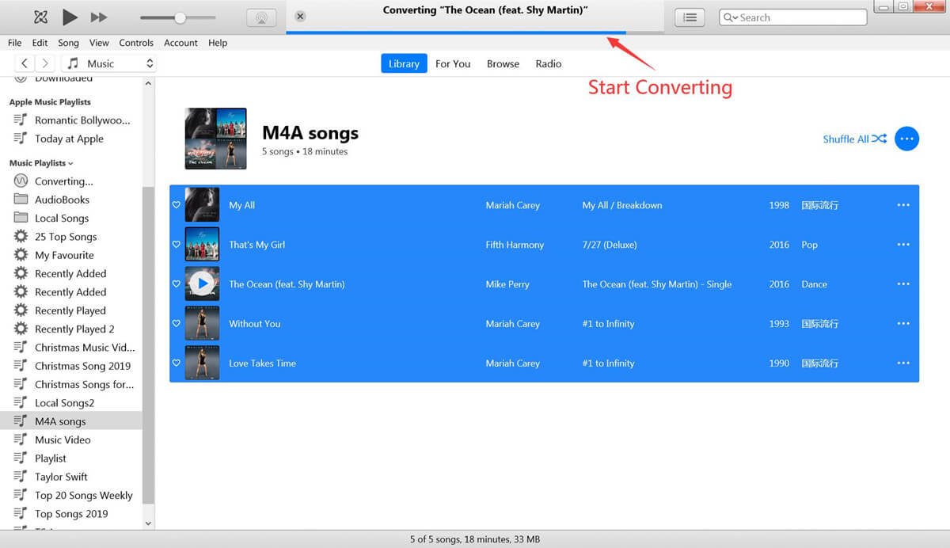950x548 pixels.
Task: Open the Help menu
Action: click(218, 43)
